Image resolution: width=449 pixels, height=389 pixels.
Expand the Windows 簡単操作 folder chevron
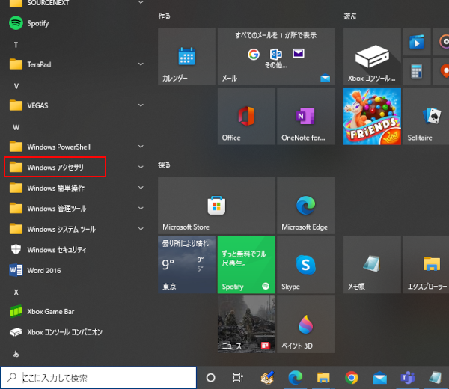(x=141, y=188)
